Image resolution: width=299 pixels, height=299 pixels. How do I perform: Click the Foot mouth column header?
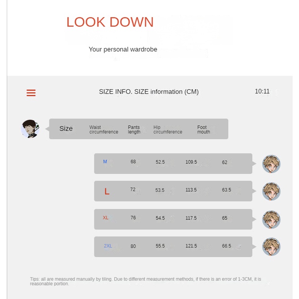point(203,130)
